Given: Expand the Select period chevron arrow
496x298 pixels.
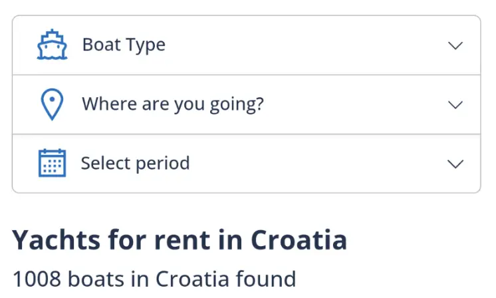Looking at the screenshot, I should tap(455, 164).
